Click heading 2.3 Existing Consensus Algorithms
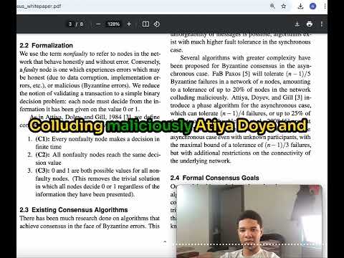Screen dimensions: 344x258 click(74, 210)
